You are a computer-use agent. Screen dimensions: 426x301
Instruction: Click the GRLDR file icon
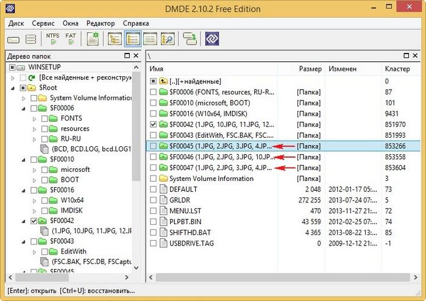163,200
